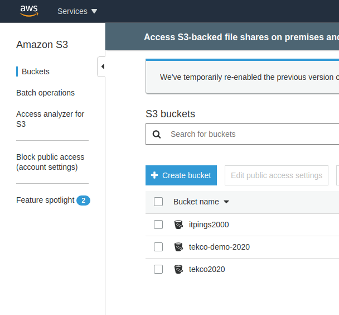
Task: Collapse the left navigation sidebar
Action: (x=102, y=66)
